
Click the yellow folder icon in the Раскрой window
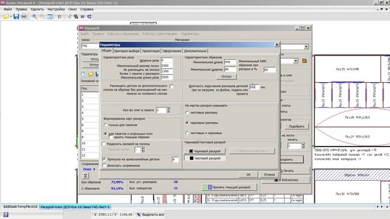(91, 74)
